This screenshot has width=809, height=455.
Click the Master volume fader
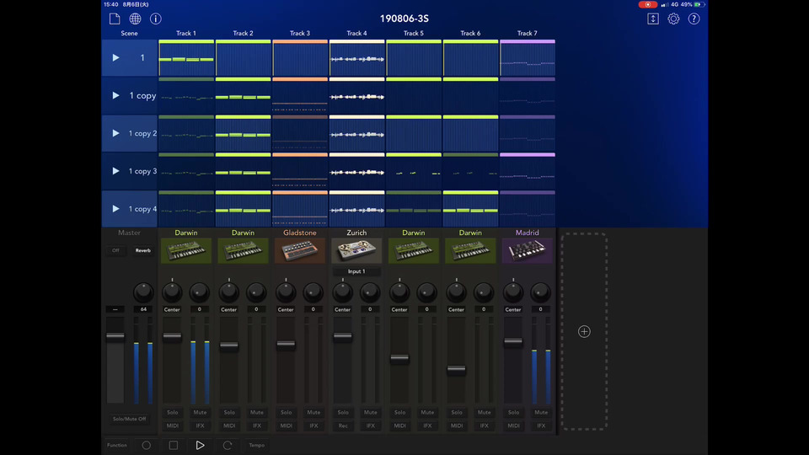[115, 336]
